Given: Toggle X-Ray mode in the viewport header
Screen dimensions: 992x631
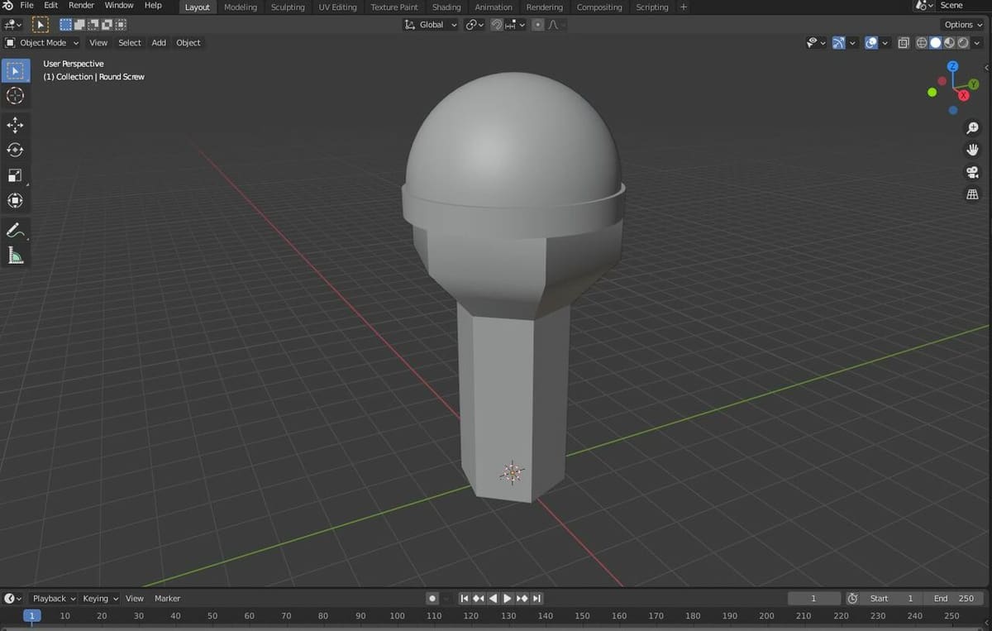Looking at the screenshot, I should point(904,43).
